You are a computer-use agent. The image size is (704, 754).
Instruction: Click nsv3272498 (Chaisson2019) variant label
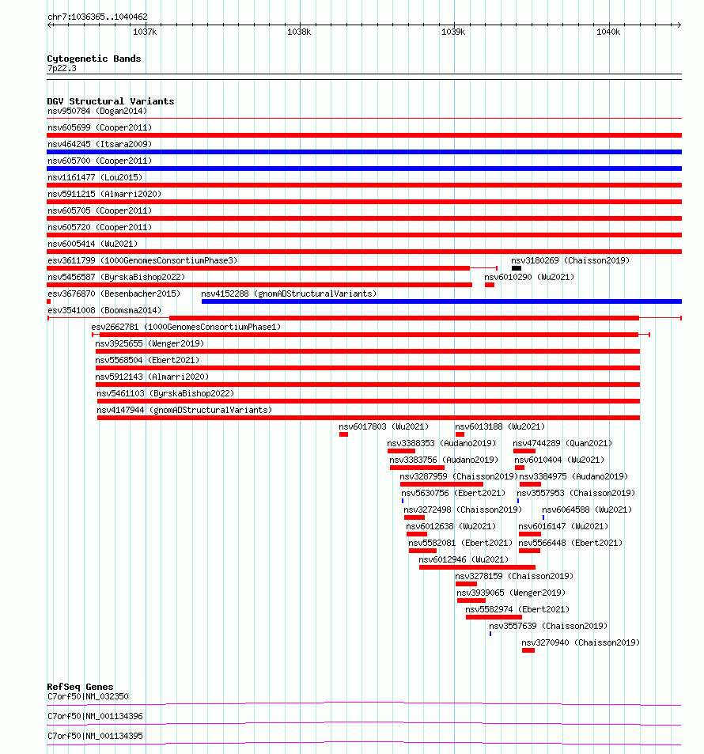(463, 510)
